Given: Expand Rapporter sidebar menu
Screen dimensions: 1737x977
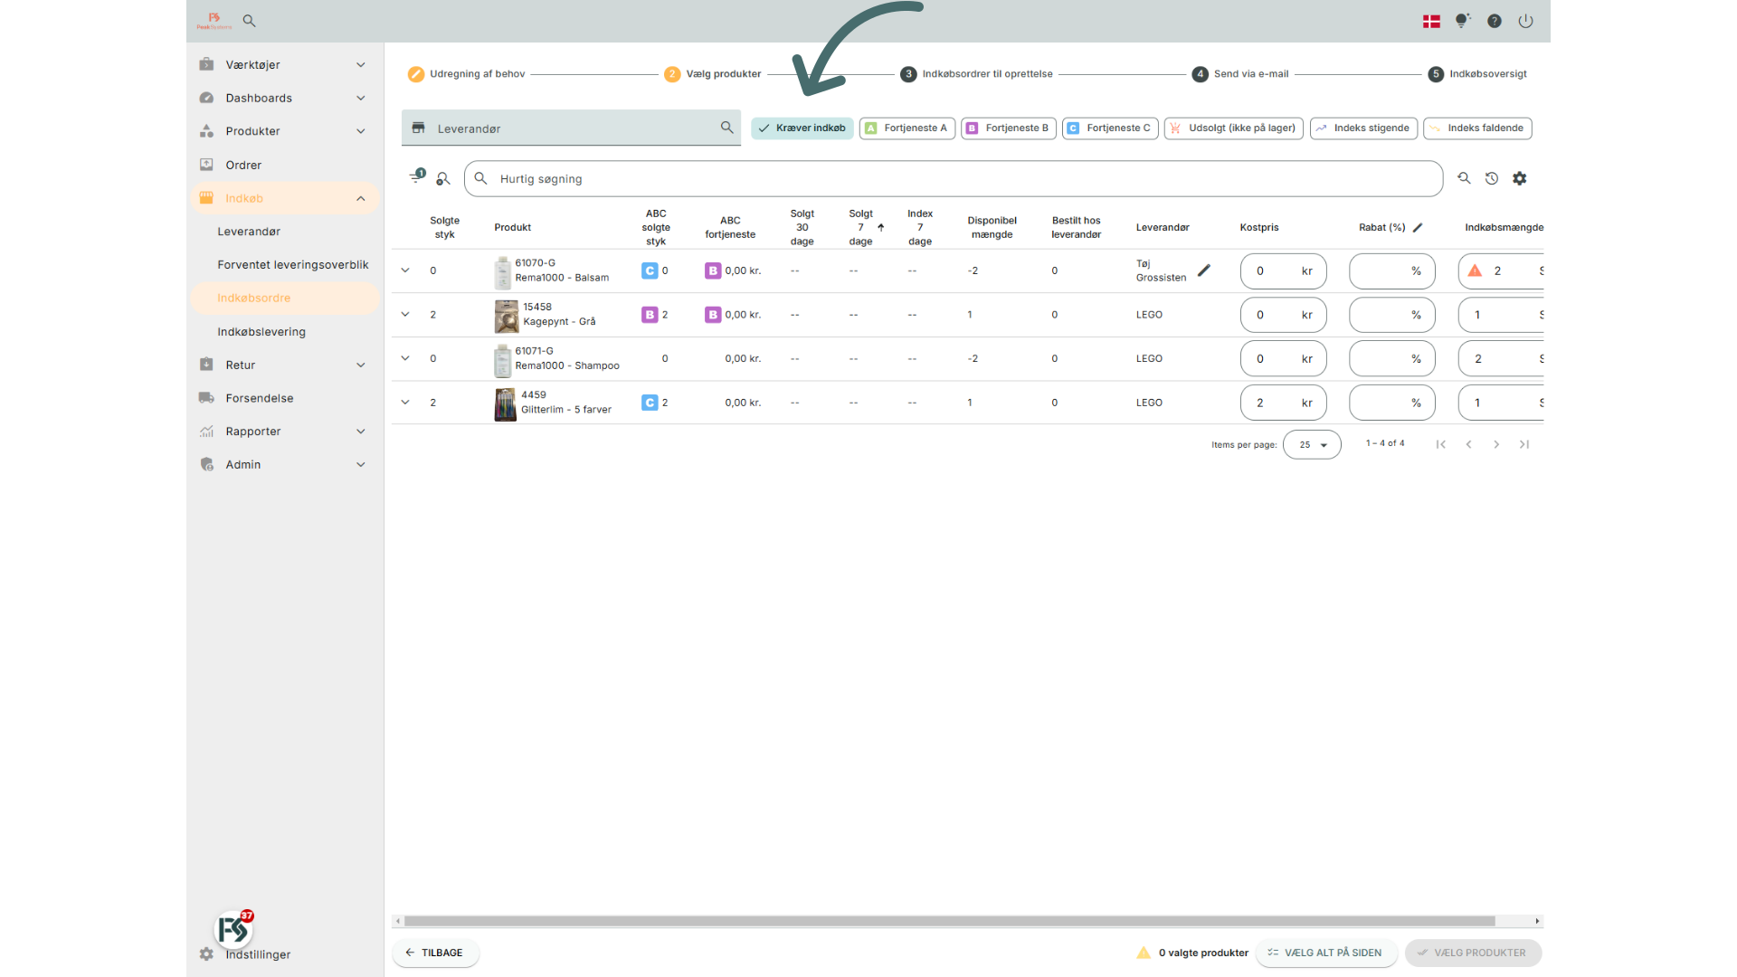Looking at the screenshot, I should tap(284, 432).
